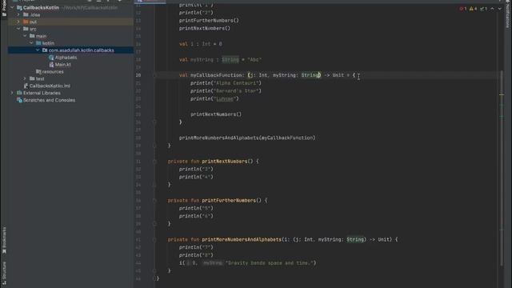
Task: Click line number 20 in gutter
Action: click(x=138, y=75)
